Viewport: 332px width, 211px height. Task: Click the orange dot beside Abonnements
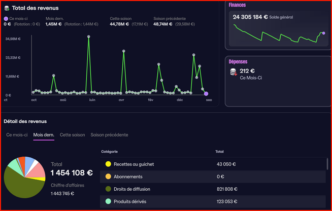[108, 177]
